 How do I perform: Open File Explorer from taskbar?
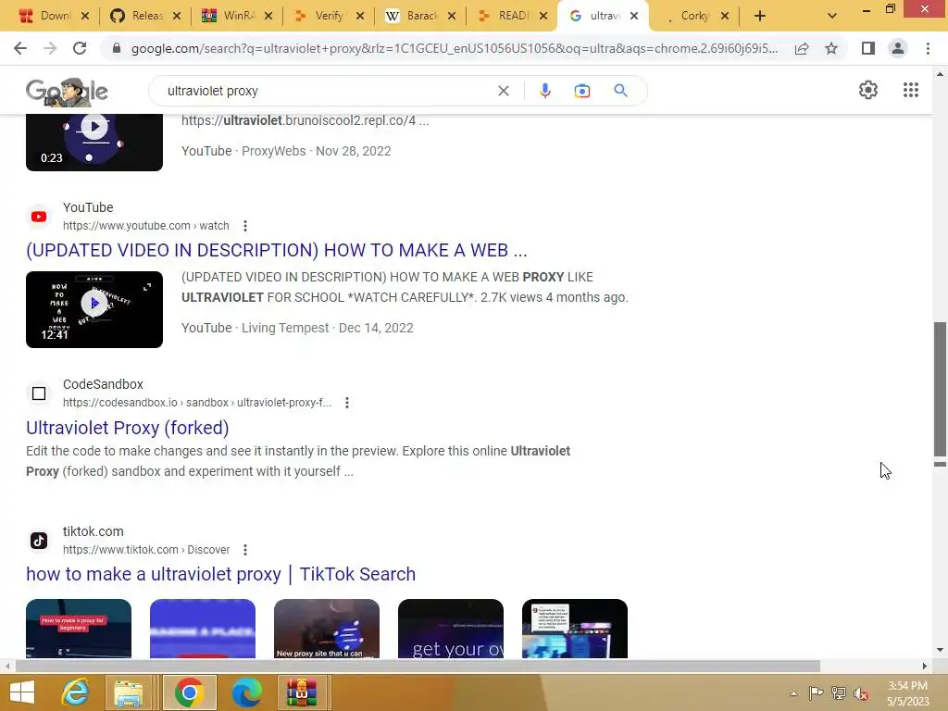pyautogui.click(x=129, y=692)
